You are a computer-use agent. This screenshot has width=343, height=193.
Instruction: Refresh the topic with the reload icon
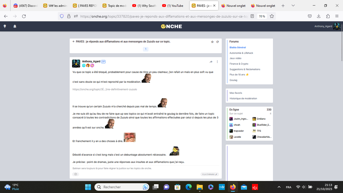click(217, 42)
